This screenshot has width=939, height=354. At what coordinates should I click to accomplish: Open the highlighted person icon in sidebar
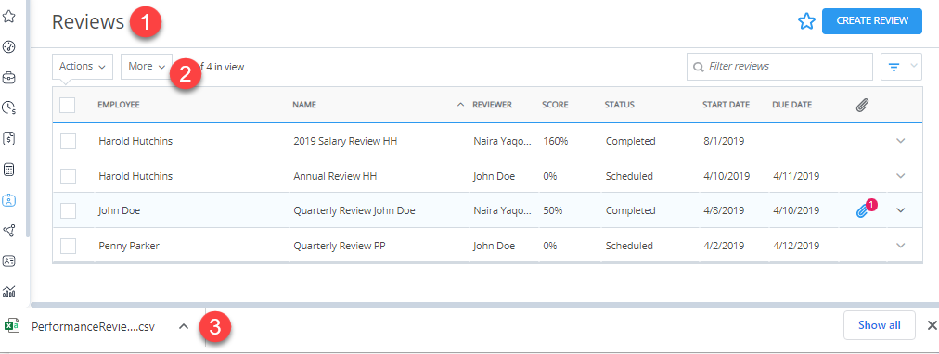(8, 200)
